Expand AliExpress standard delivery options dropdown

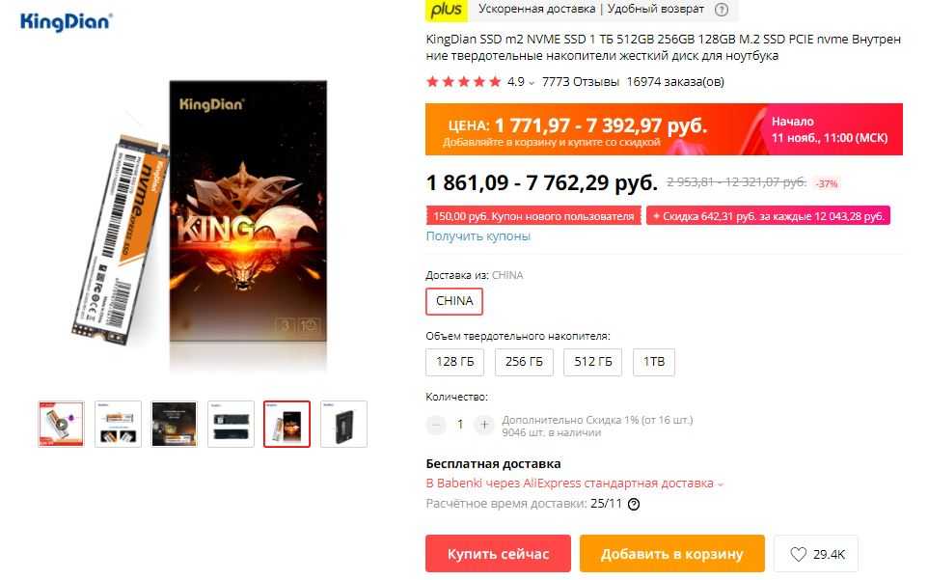pyautogui.click(x=721, y=484)
